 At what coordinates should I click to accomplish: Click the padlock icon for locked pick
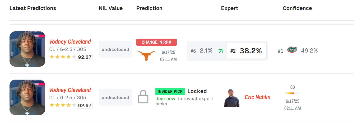143,97
